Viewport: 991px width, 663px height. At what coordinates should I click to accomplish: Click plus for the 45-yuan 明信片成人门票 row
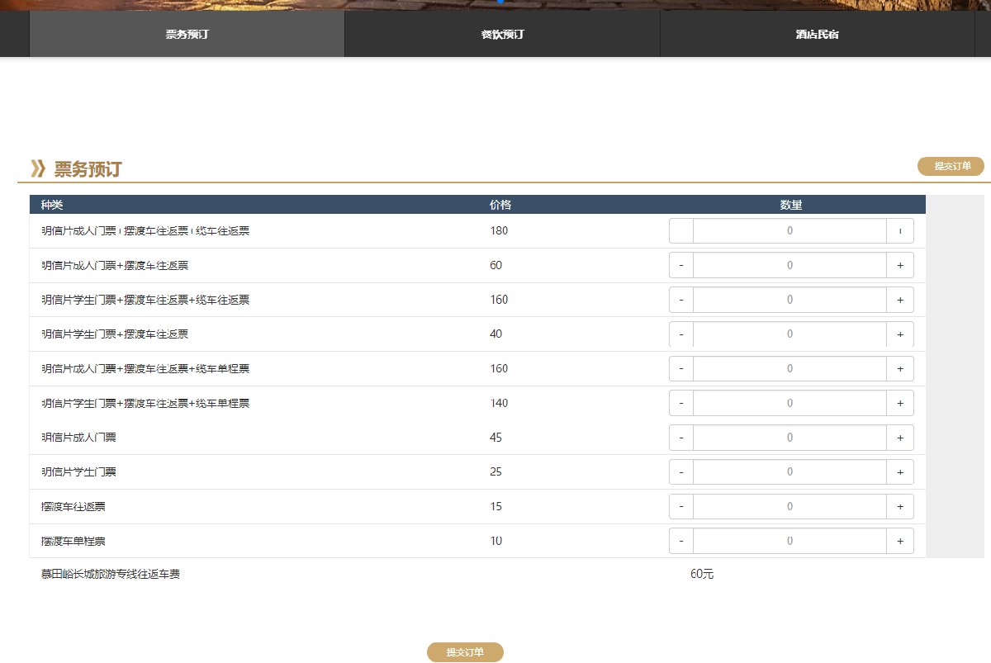point(900,438)
